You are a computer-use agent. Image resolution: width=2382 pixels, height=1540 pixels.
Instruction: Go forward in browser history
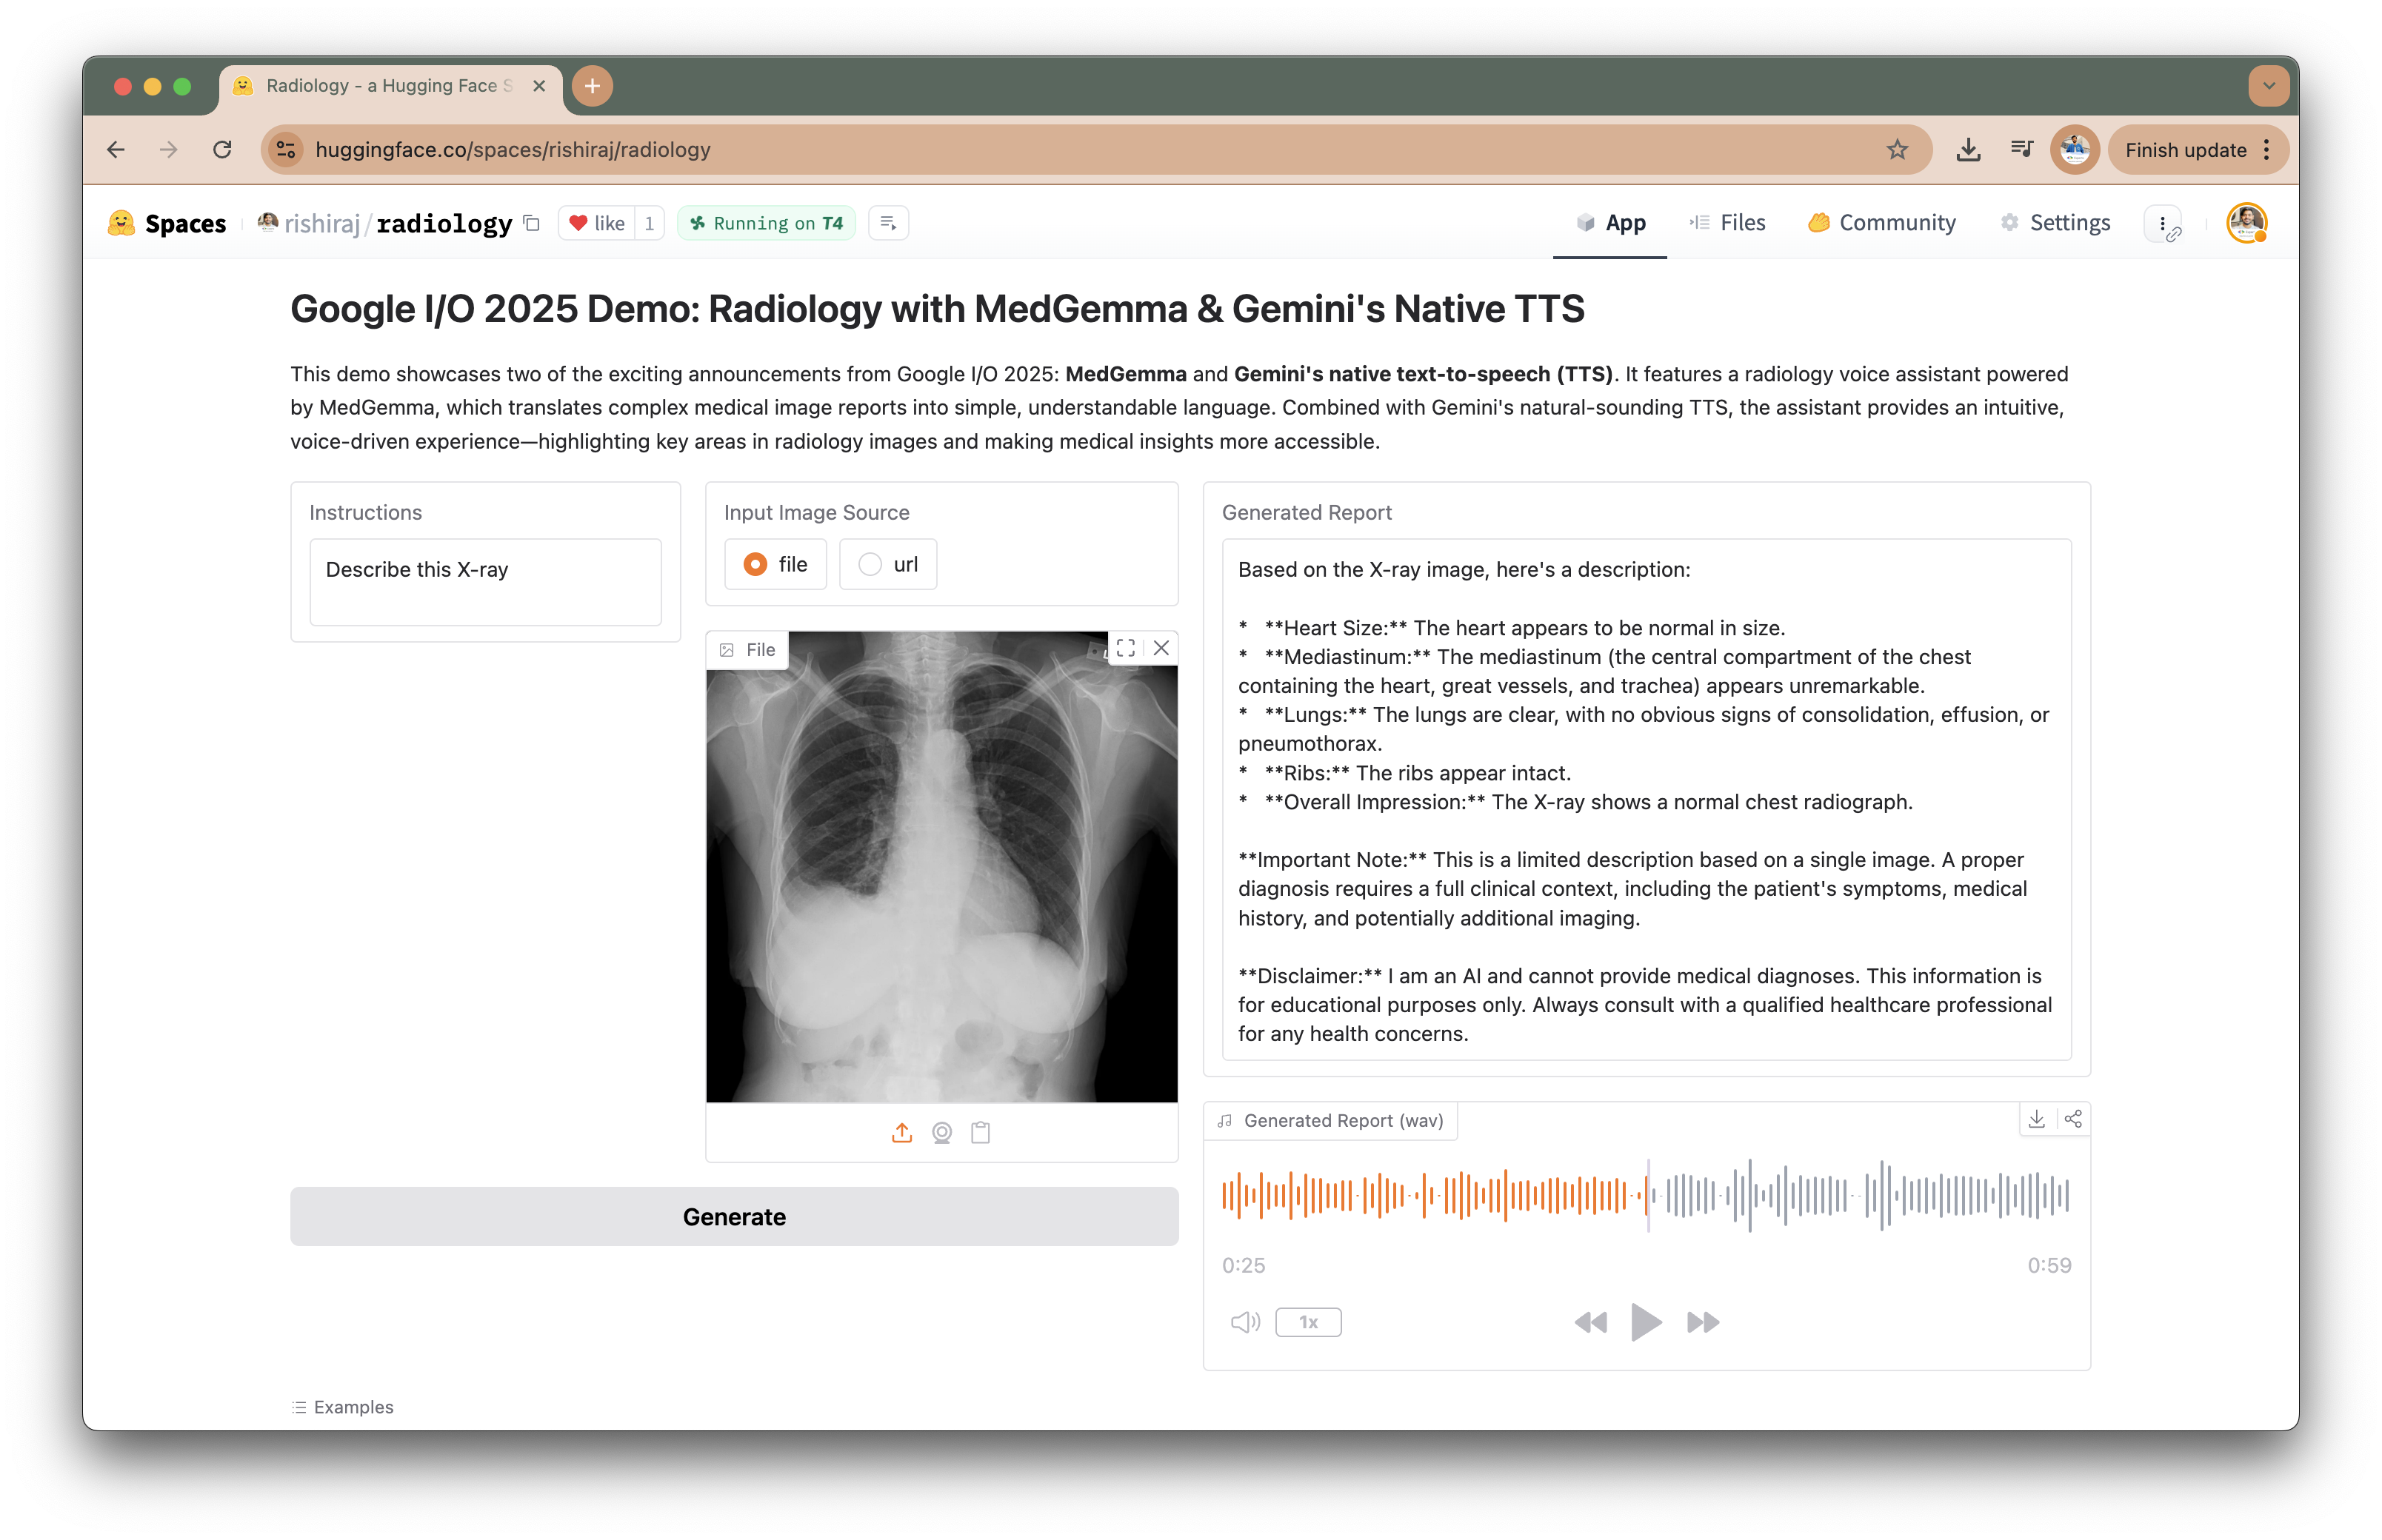click(169, 150)
